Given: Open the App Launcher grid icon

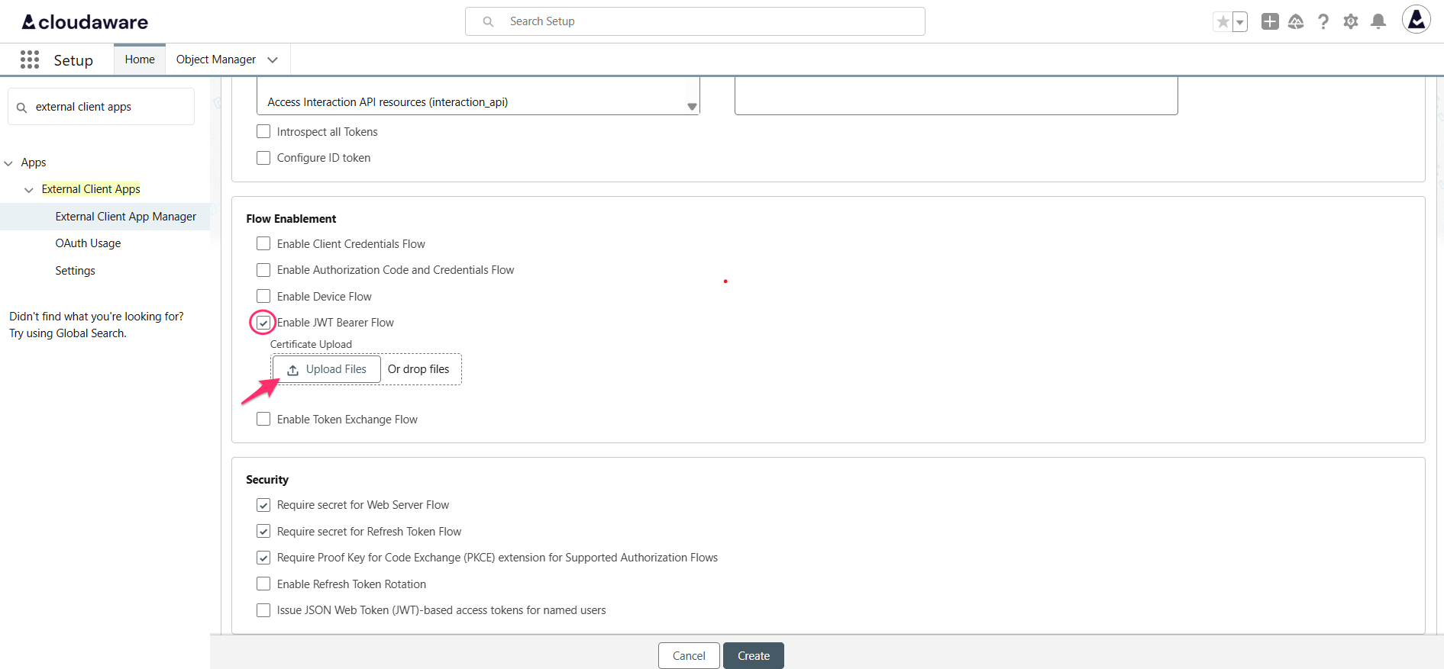Looking at the screenshot, I should point(30,60).
